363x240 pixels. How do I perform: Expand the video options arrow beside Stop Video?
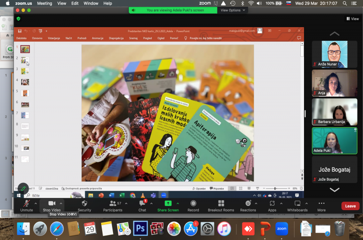(x=61, y=203)
